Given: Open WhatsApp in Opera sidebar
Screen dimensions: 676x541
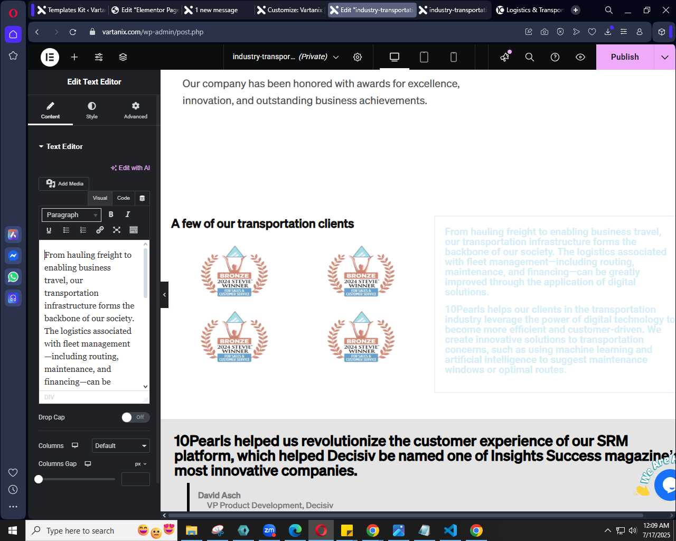Looking at the screenshot, I should pyautogui.click(x=13, y=277).
